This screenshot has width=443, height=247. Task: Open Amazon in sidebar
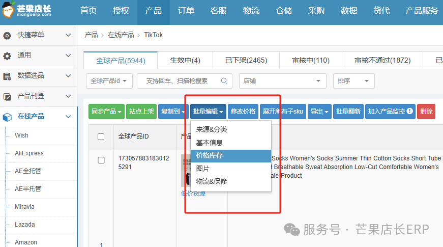tap(26, 242)
